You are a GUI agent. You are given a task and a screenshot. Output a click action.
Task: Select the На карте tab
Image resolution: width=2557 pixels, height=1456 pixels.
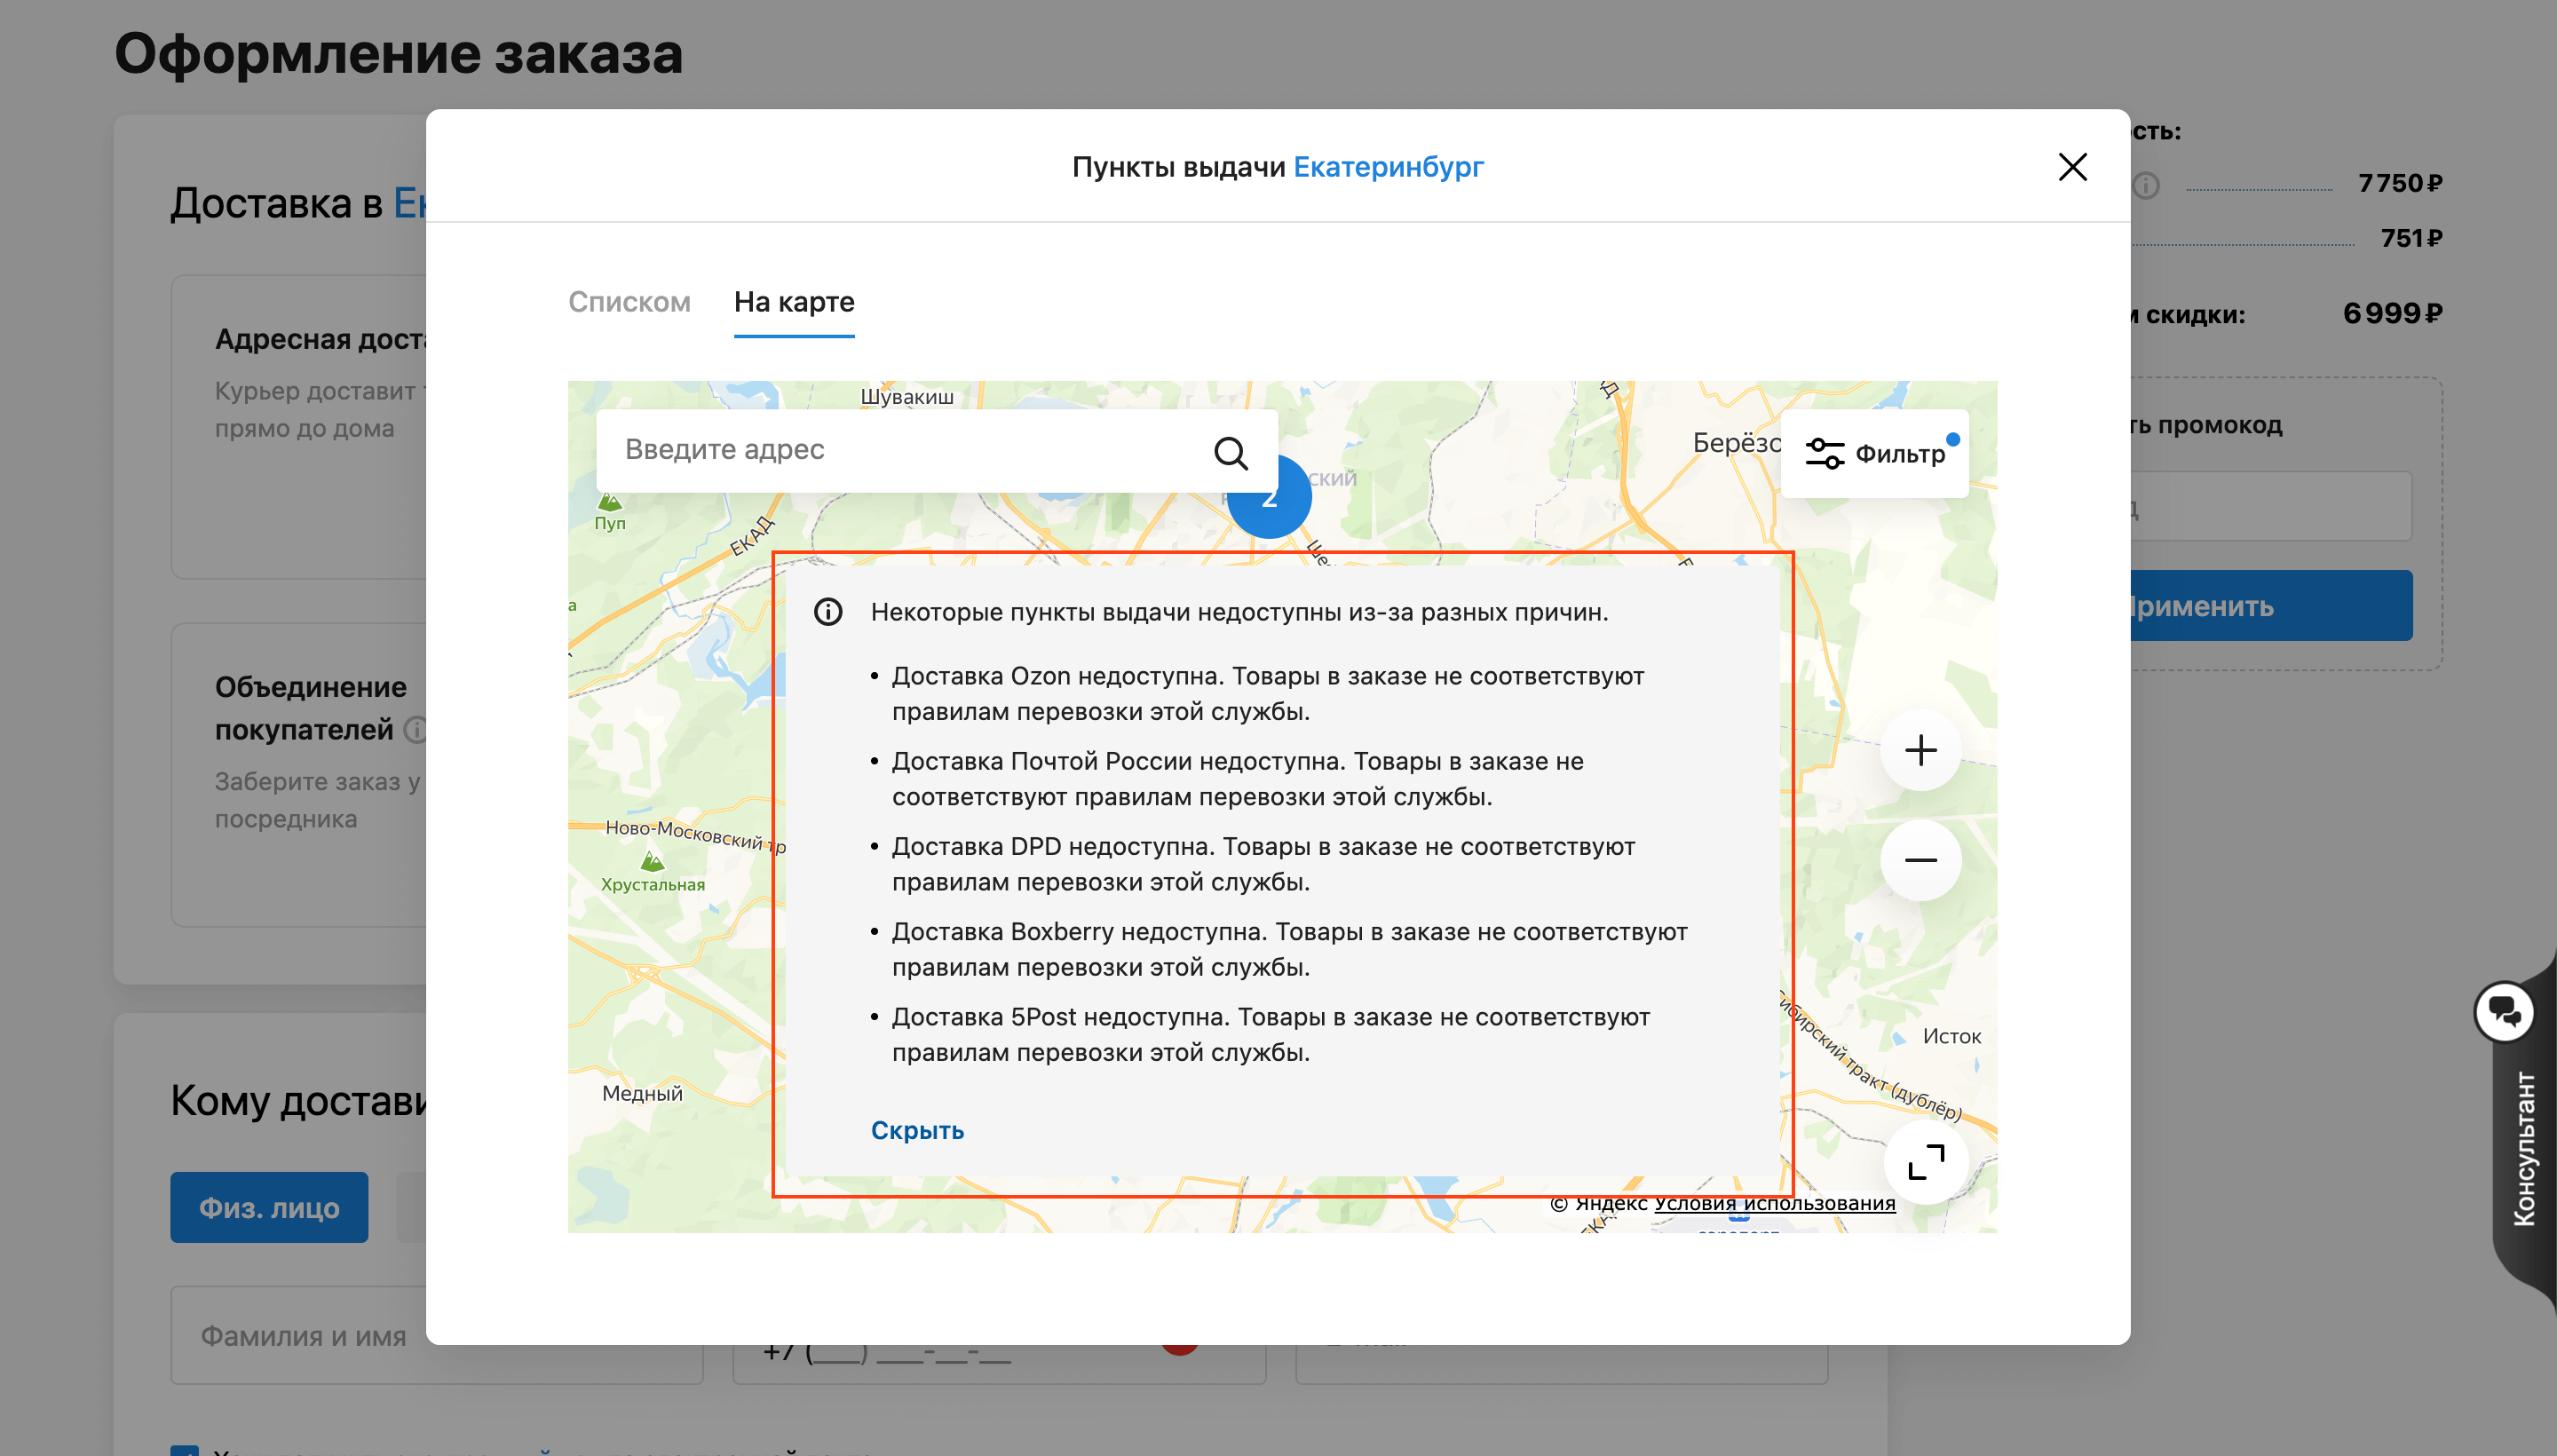pos(794,302)
